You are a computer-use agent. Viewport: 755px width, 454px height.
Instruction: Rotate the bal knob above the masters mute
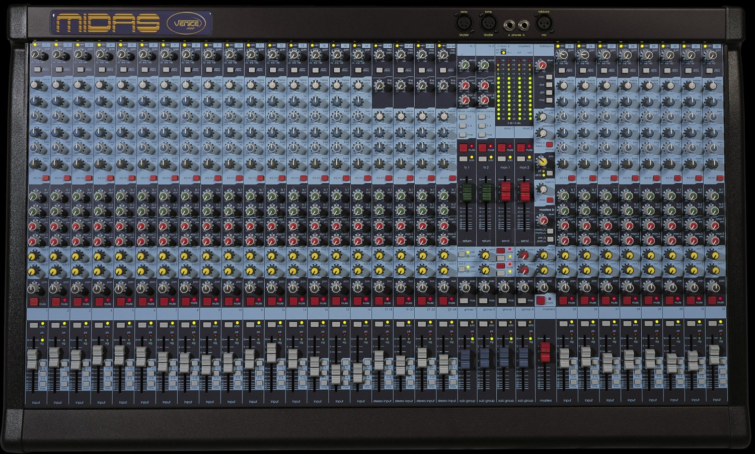pos(544,287)
